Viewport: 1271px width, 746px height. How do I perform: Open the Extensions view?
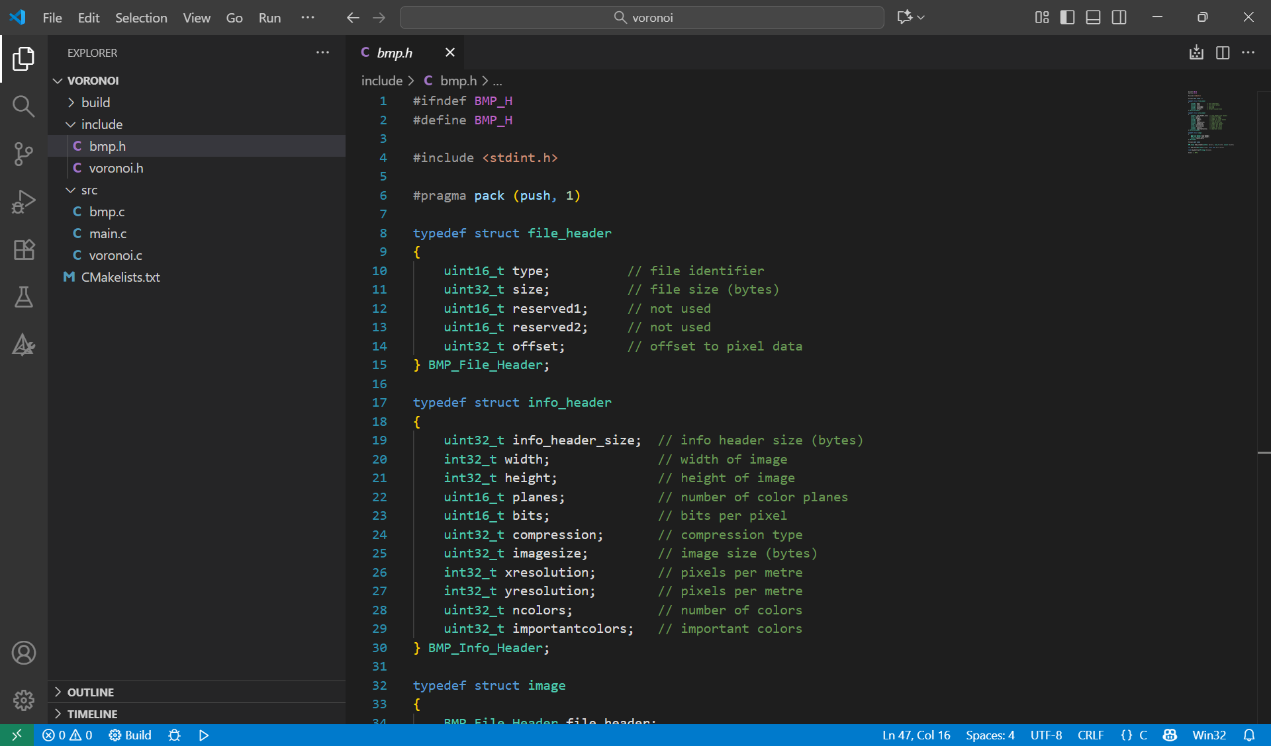coord(23,249)
